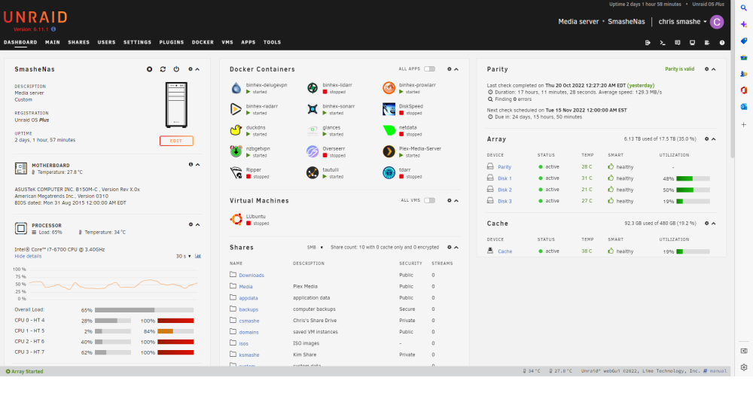Open the MAIN menu tab
Viewport: 753px width, 405px height.
53,42
